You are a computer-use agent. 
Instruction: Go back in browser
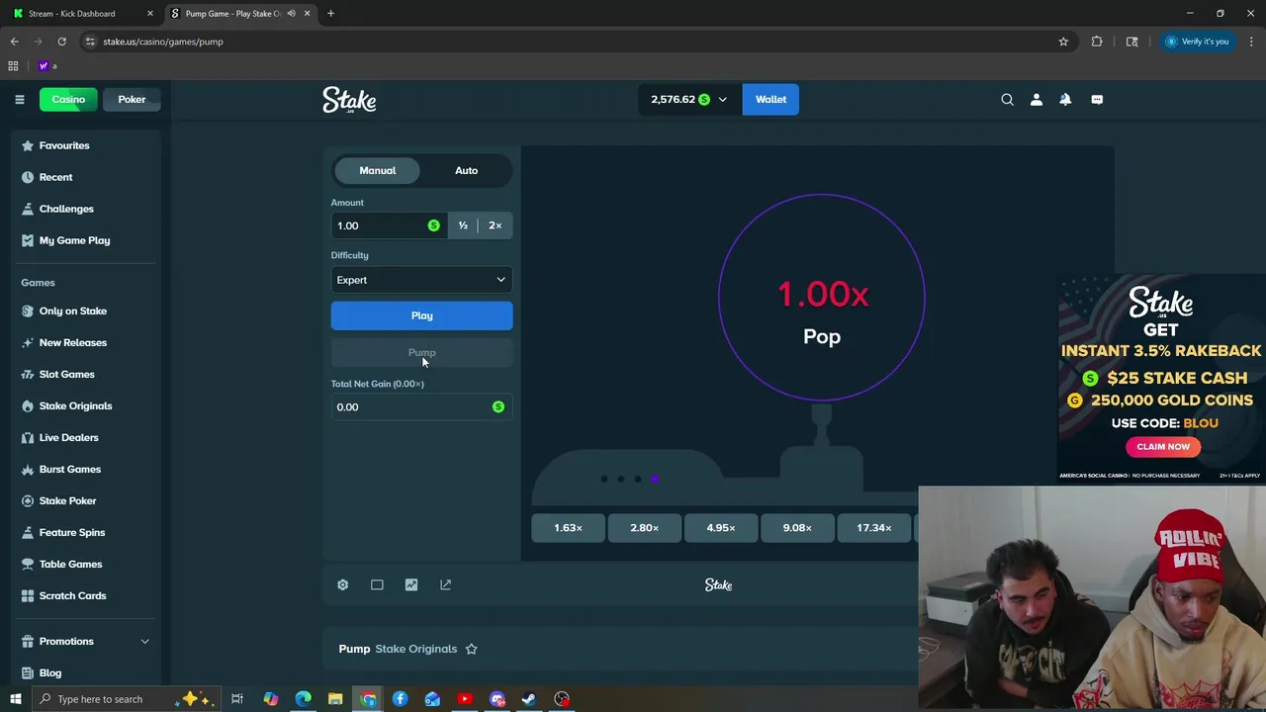(x=14, y=42)
